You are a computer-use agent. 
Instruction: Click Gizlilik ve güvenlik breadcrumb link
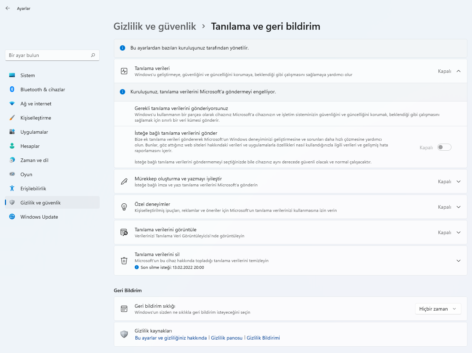(155, 27)
